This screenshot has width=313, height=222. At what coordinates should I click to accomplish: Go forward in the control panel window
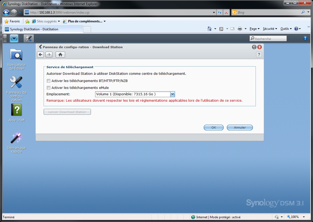tap(49, 55)
